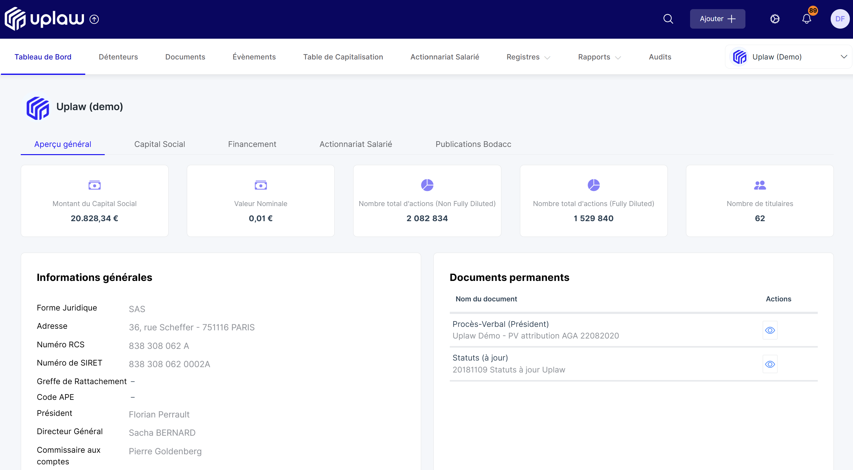Image resolution: width=853 pixels, height=470 pixels.
Task: Click the Ajouter button
Action: [x=717, y=19]
